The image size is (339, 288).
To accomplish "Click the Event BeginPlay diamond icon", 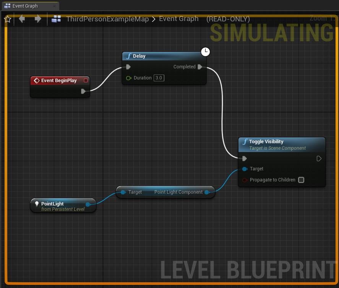I will point(37,81).
